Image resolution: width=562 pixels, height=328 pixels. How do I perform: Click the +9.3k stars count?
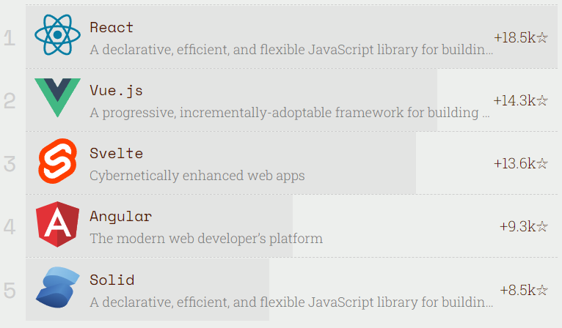[524, 226]
